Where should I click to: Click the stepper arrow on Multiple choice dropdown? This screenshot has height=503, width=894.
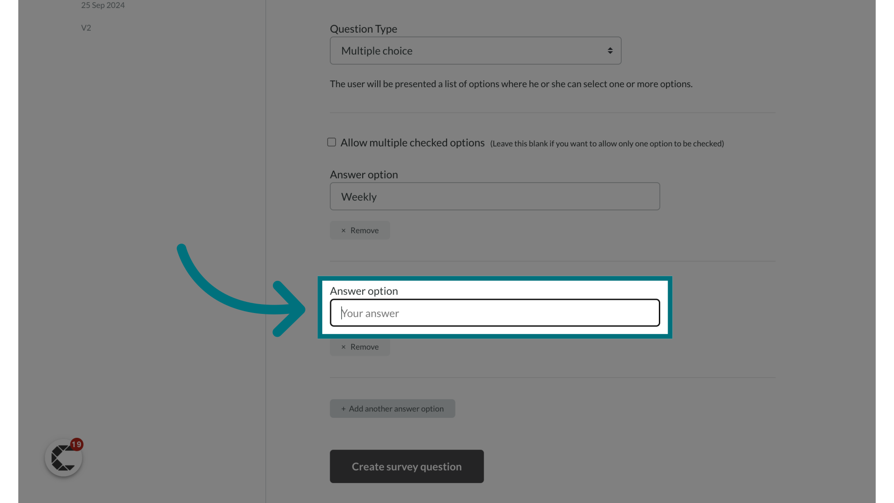pos(610,50)
